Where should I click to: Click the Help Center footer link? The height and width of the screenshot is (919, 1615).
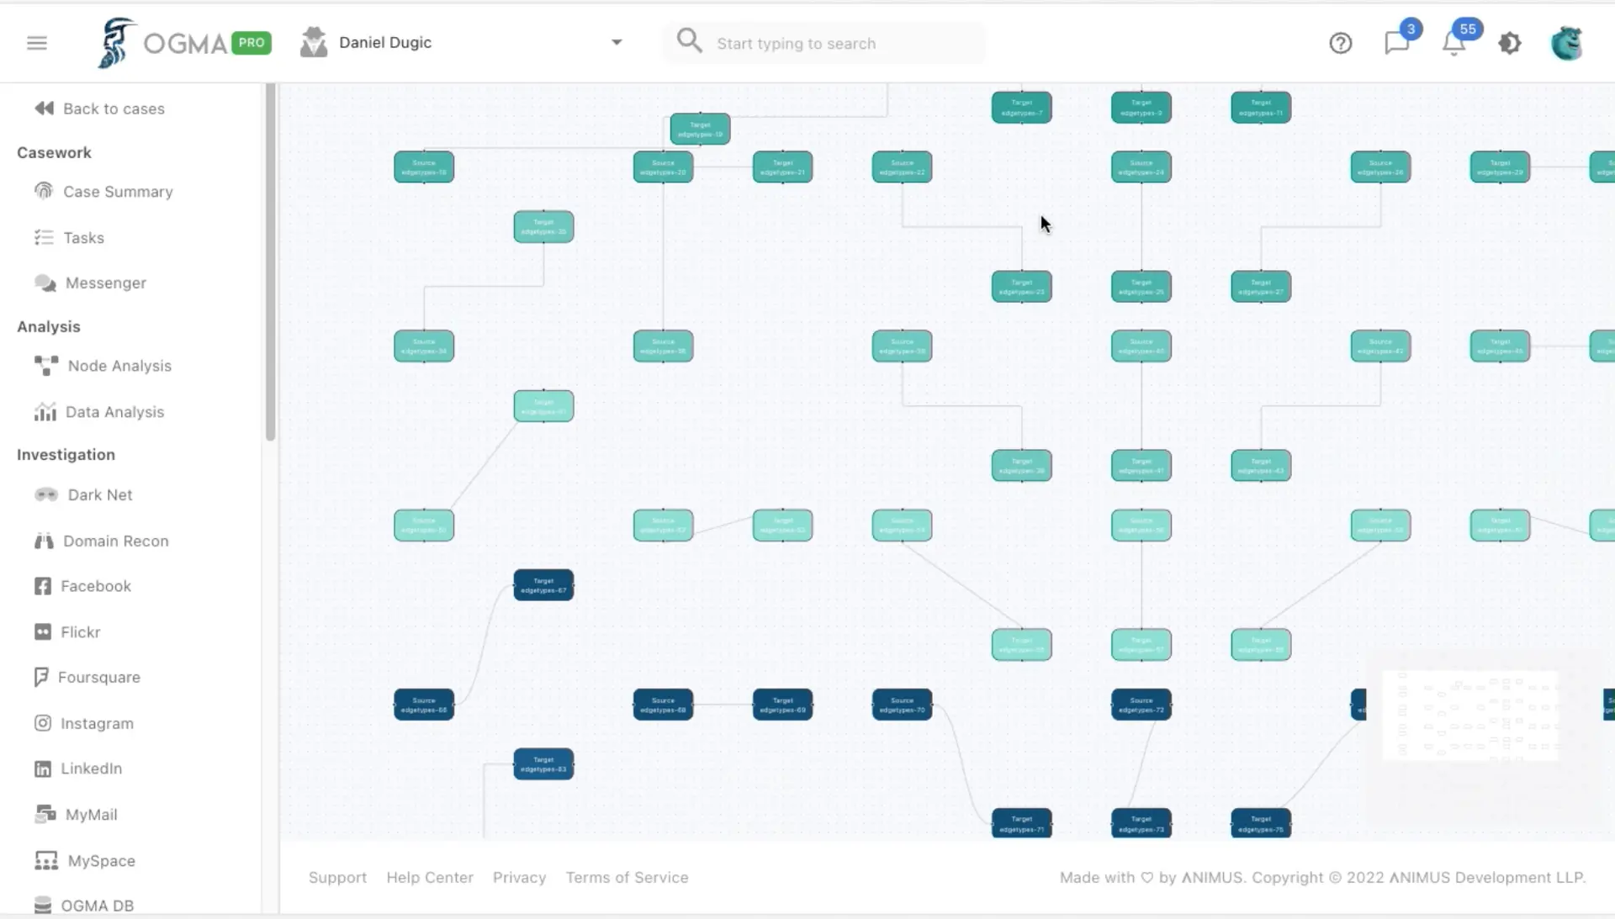430,877
